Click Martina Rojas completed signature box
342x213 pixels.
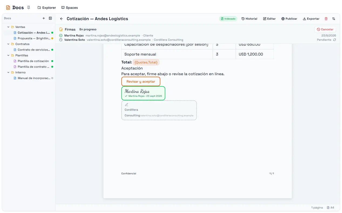(143, 93)
